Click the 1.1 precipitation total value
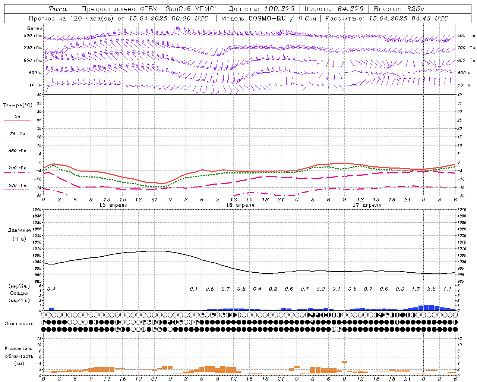Screen dimensions: 477x382 pyautogui.click(x=447, y=289)
